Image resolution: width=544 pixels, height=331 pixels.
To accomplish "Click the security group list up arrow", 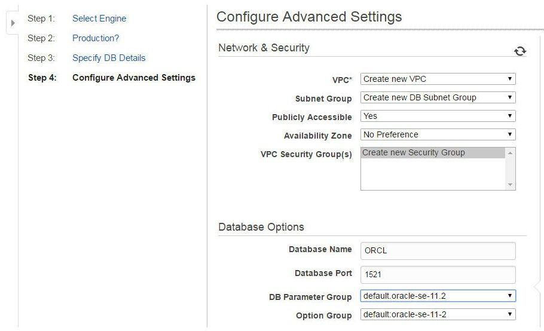I will pos(510,153).
